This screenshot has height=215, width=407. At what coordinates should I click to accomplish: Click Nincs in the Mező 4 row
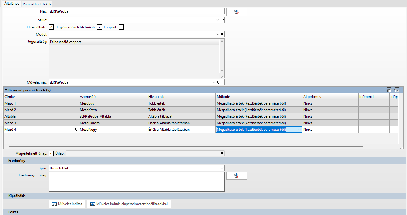coord(330,130)
